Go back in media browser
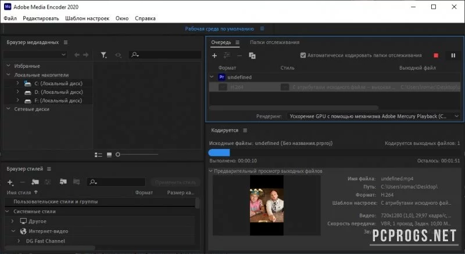The width and height of the screenshot is (465, 254). click(x=77, y=55)
